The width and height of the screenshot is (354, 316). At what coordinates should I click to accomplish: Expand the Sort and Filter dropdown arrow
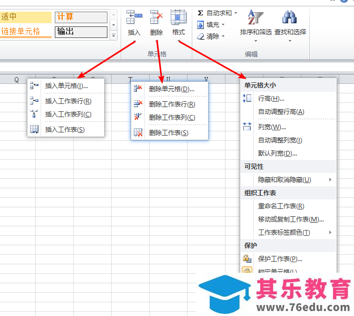click(x=255, y=41)
